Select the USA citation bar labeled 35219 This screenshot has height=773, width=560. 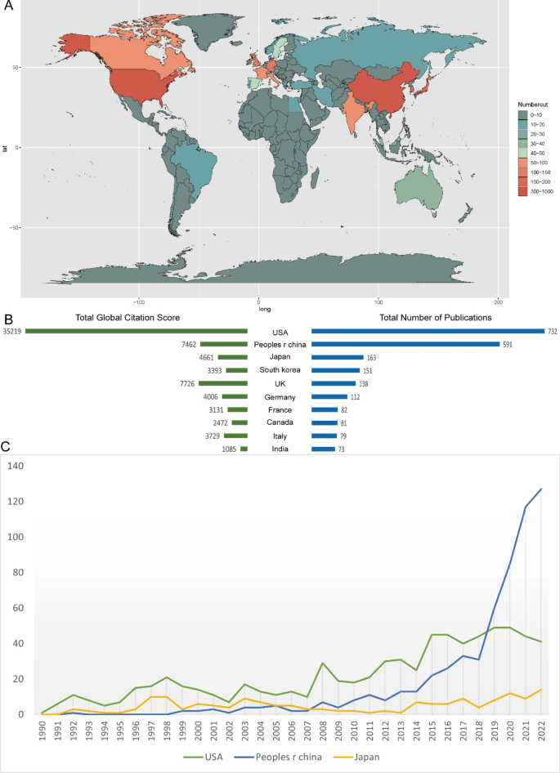[x=137, y=331]
